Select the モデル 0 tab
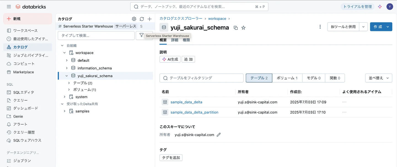Image resolution: width=397 pixels, height=167 pixels. tap(314, 78)
